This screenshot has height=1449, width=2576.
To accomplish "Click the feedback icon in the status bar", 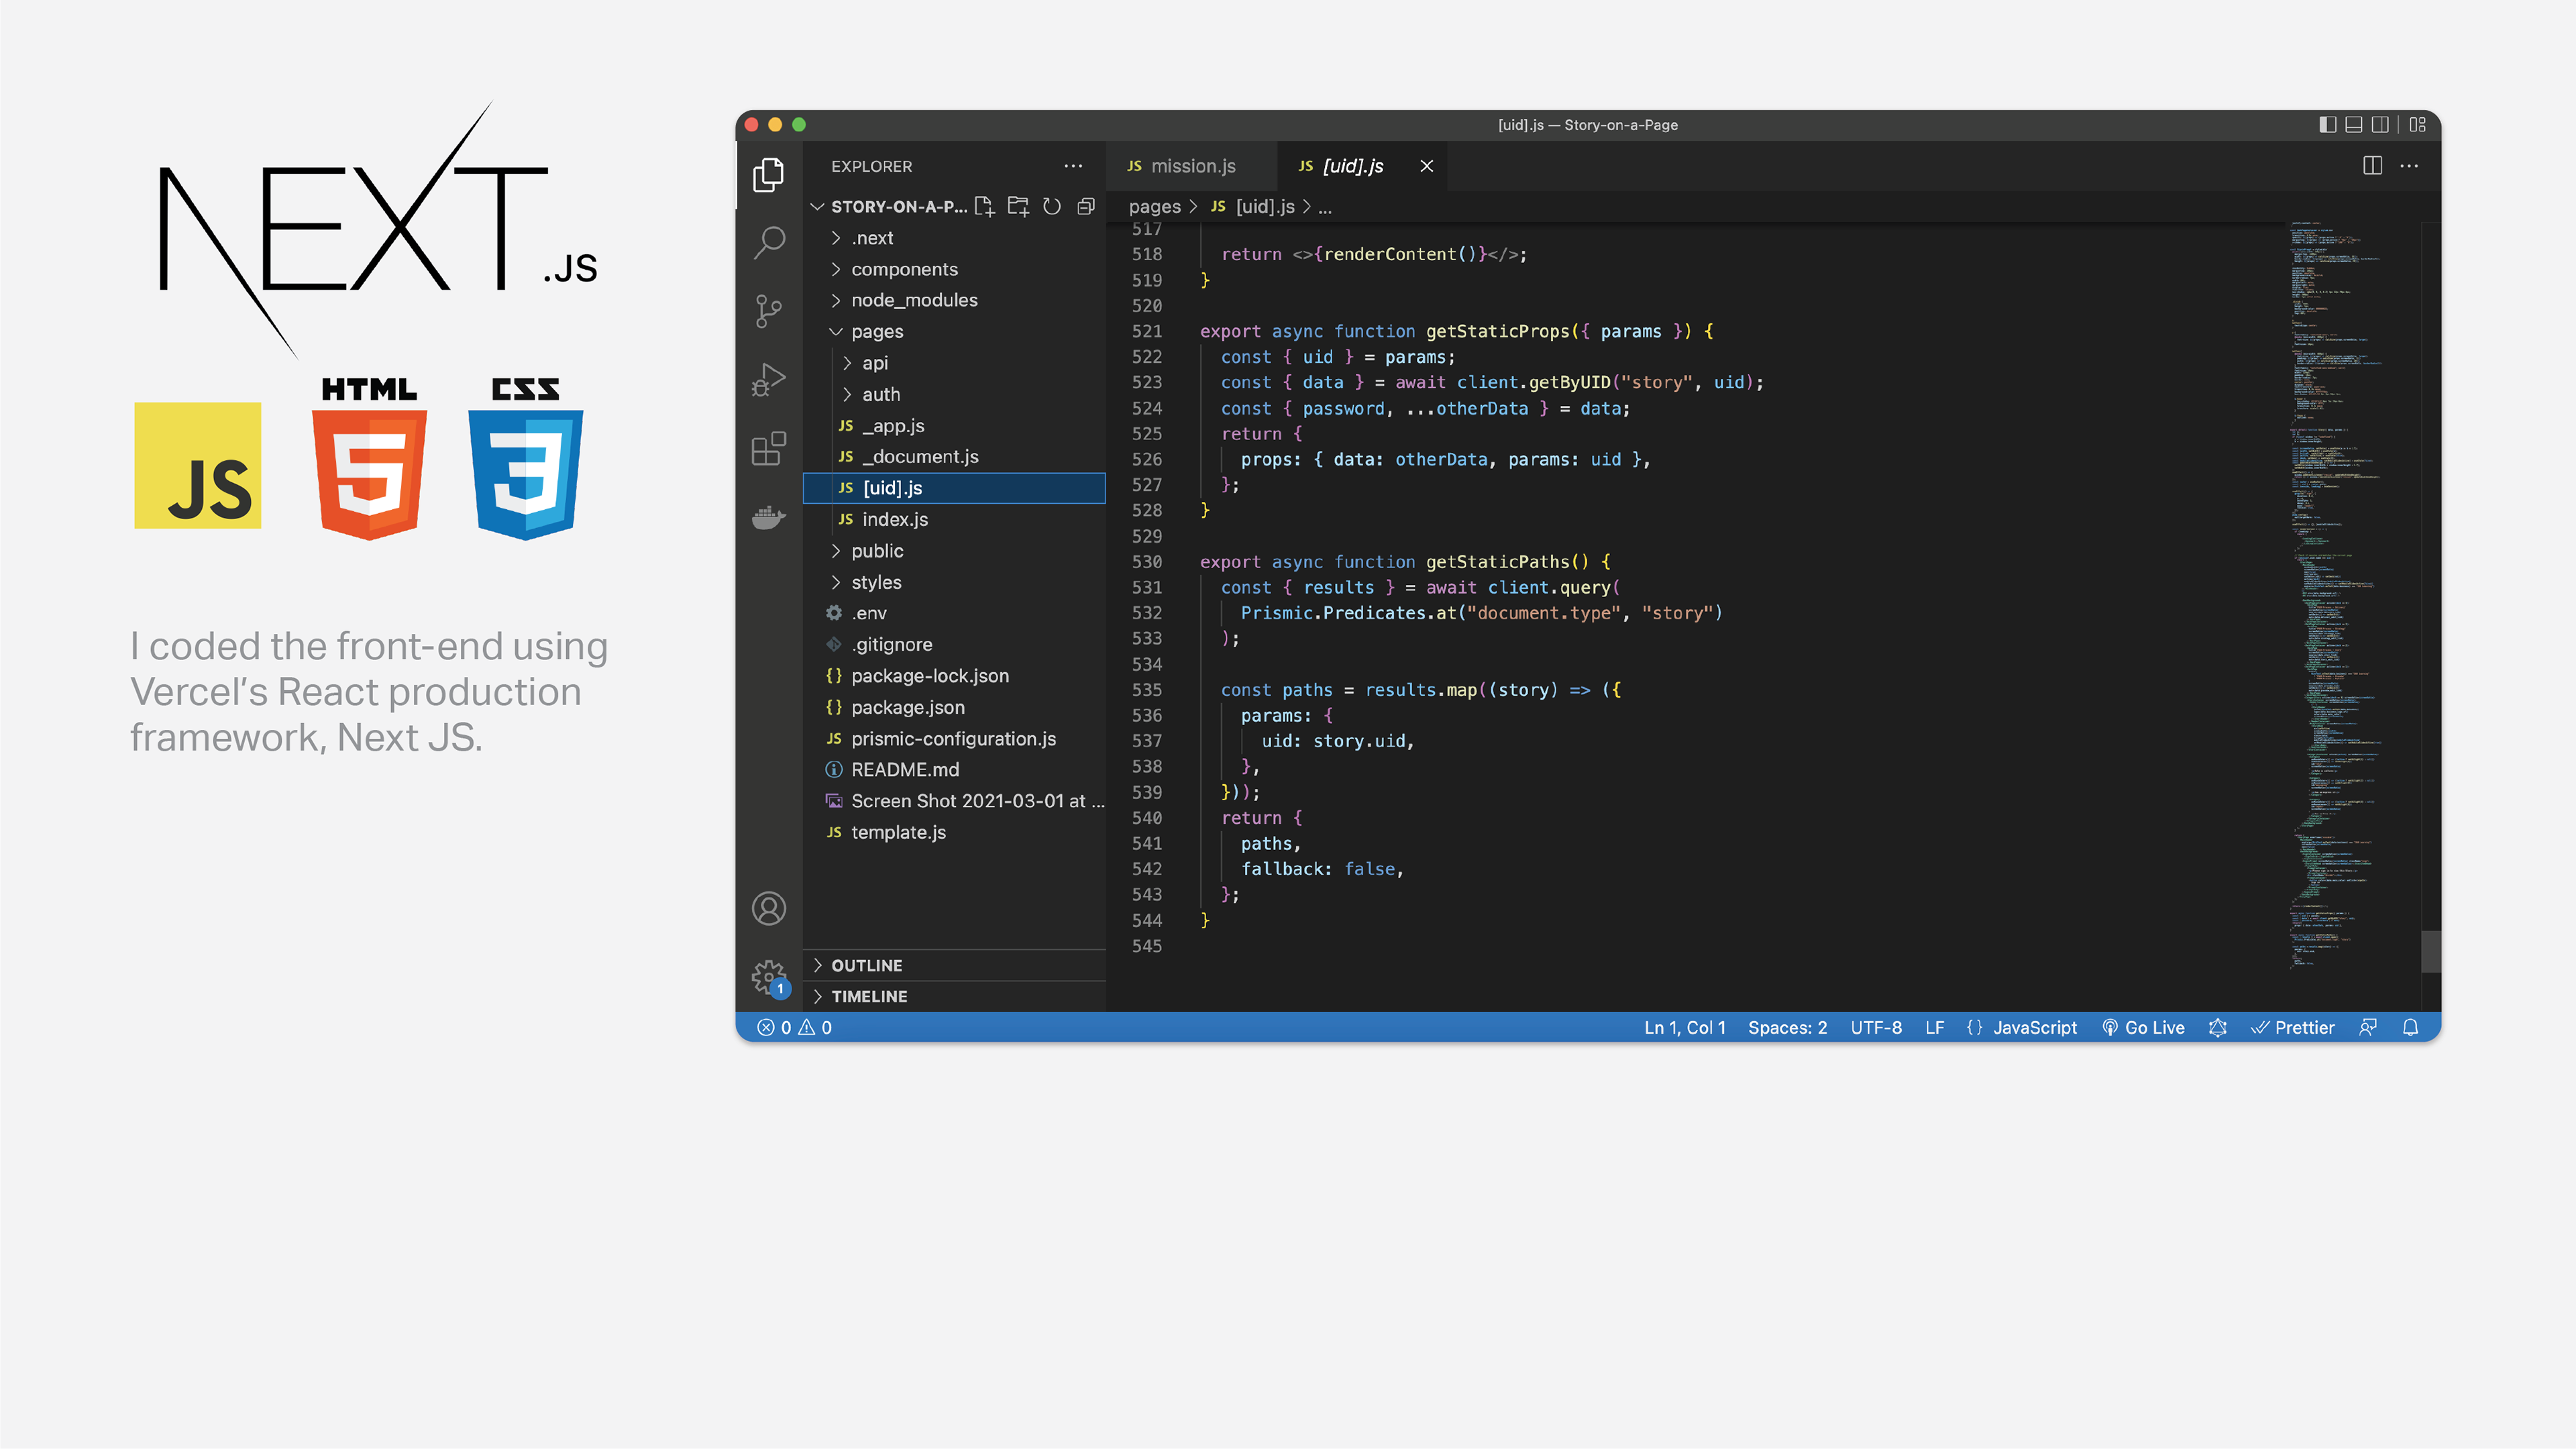I will point(2367,1027).
